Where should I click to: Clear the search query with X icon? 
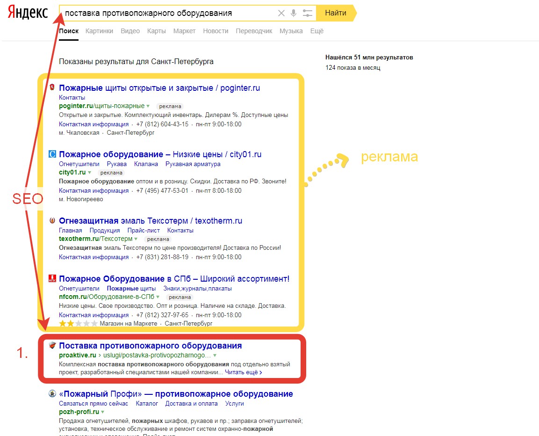point(281,13)
